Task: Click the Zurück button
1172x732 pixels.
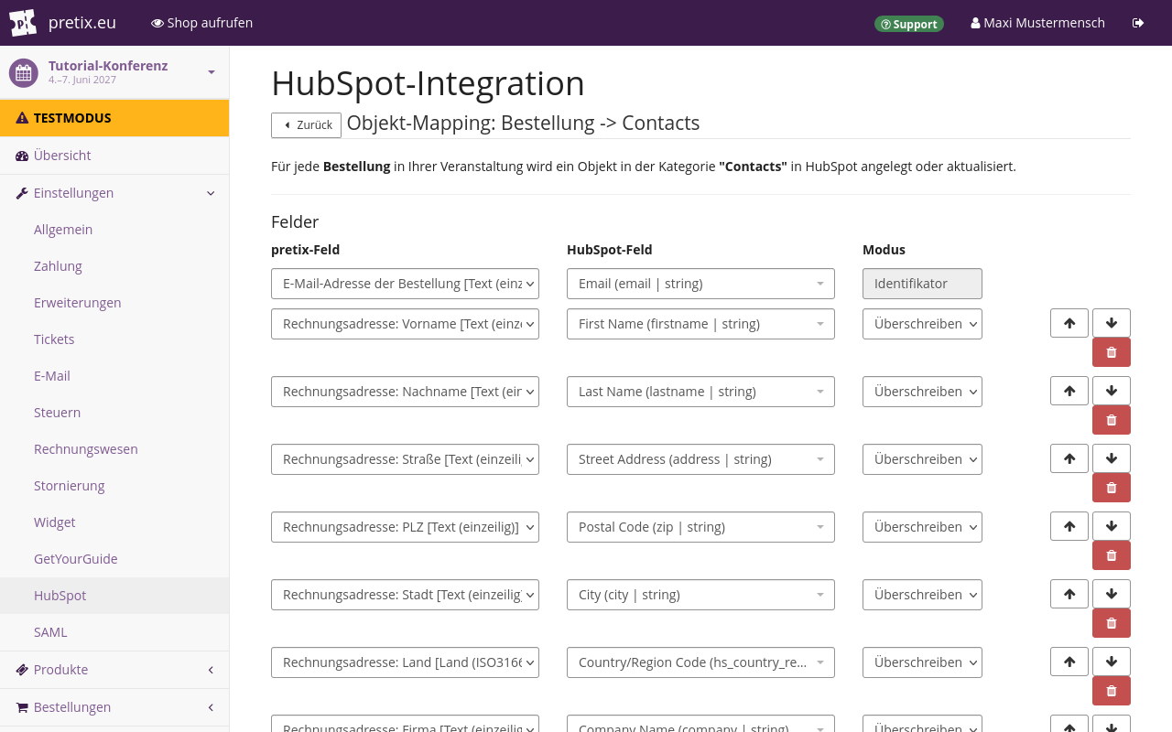Action: (306, 125)
